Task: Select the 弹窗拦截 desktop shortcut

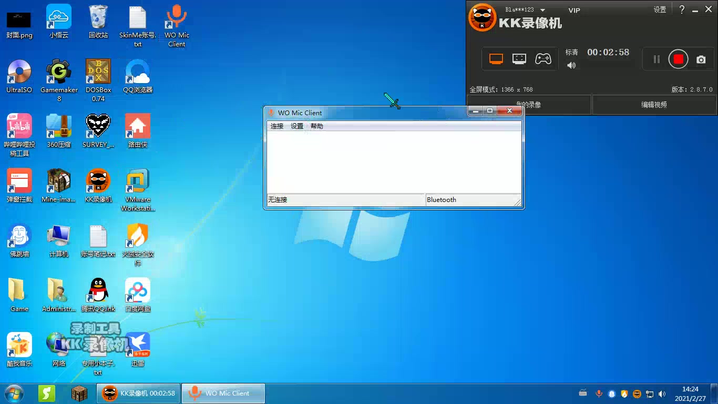Action: 19,186
